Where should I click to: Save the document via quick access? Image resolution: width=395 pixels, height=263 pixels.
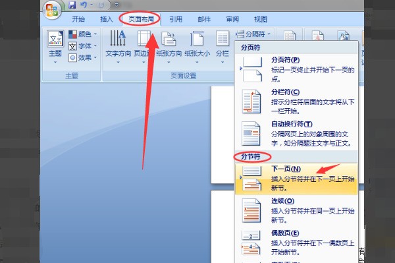tap(72, 5)
